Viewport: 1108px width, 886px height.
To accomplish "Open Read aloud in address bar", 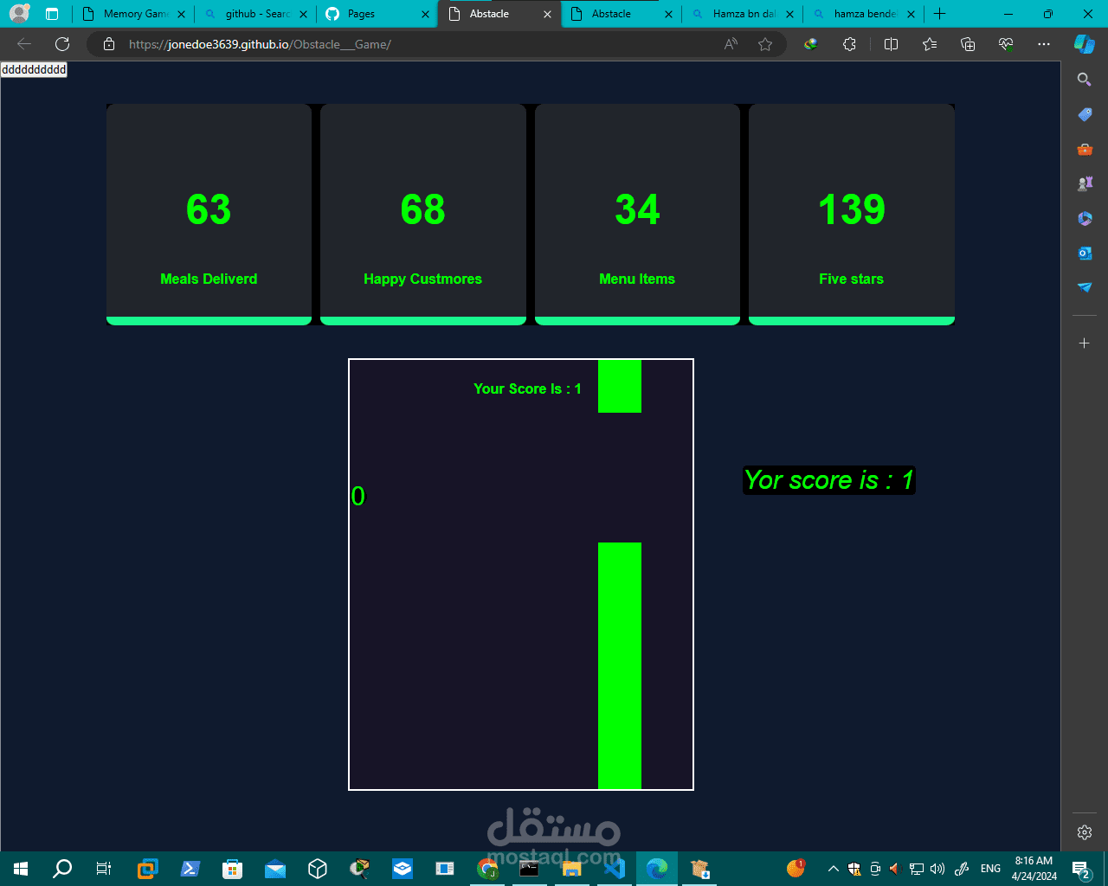I will pyautogui.click(x=731, y=44).
